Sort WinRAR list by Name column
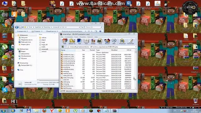 pyautogui.click(x=68, y=50)
